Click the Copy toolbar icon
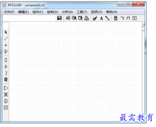 tap(74, 18)
